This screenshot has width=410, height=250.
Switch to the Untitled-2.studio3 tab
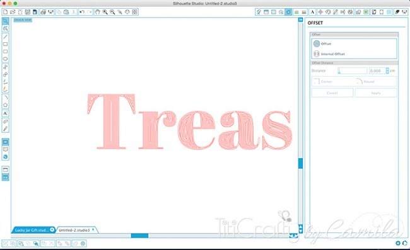tap(74, 230)
